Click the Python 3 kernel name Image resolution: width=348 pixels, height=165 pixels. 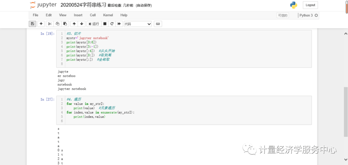(x=306, y=15)
